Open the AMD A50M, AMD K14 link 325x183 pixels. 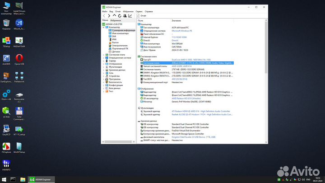click(181, 66)
